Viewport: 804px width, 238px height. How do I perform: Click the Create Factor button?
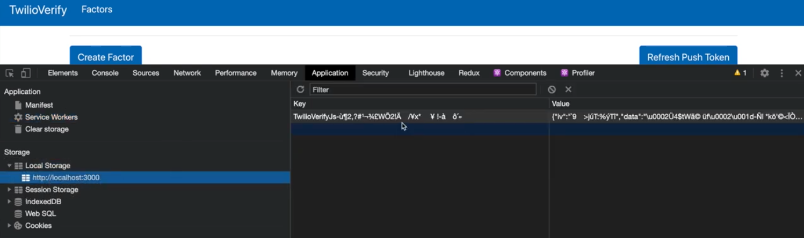pyautogui.click(x=106, y=57)
